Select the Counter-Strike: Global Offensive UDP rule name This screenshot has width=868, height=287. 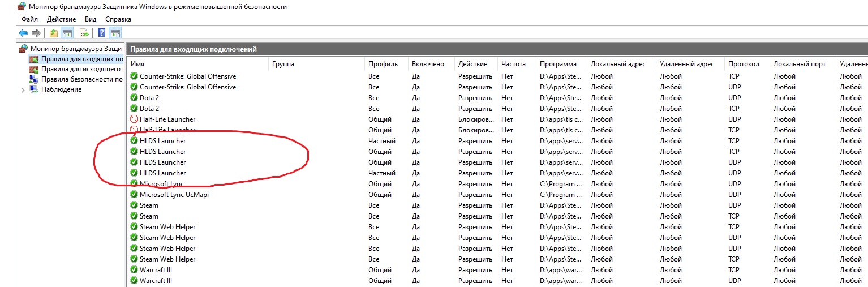(188, 87)
